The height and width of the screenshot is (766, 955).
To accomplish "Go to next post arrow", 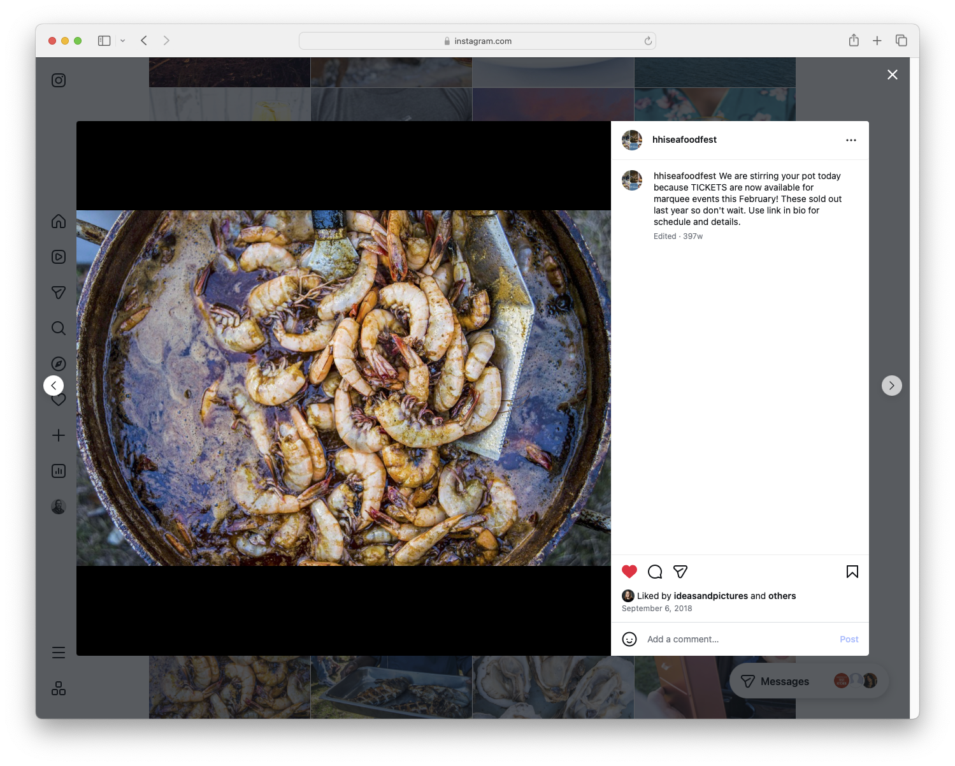I will [892, 386].
